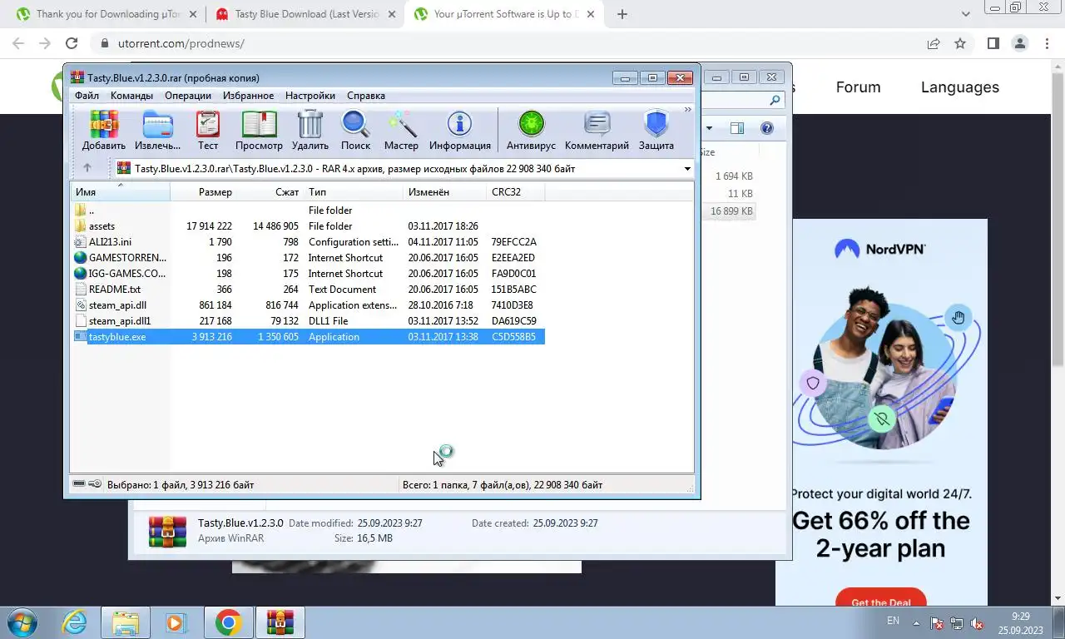Open the Просмотр (View) book icon

259,131
